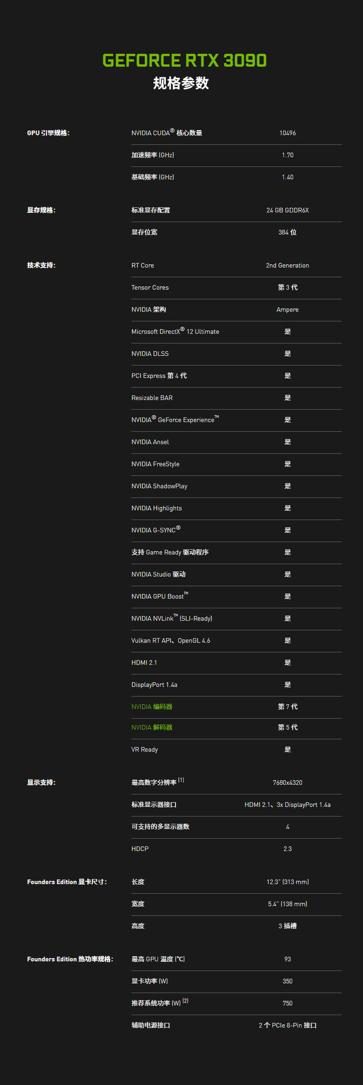Click the GPU 引擎规格 section label

pos(48,133)
